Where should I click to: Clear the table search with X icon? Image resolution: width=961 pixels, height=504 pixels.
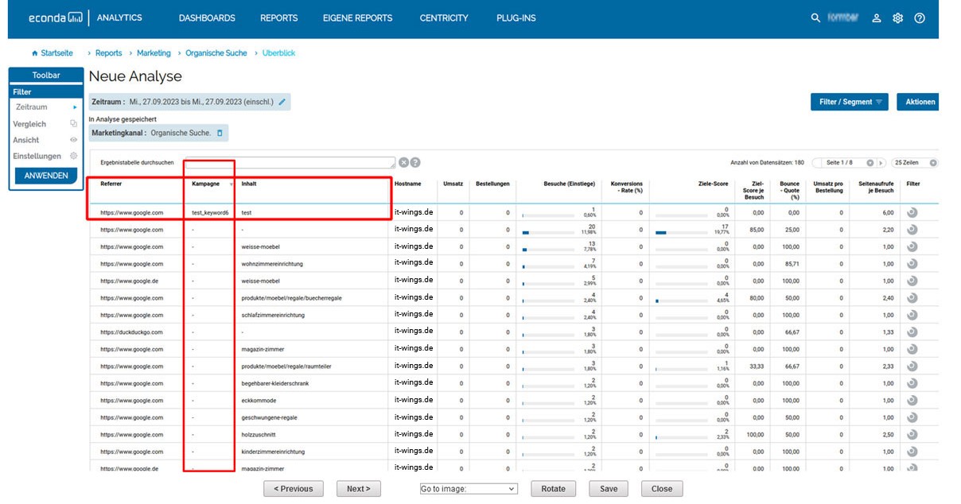pyautogui.click(x=404, y=163)
